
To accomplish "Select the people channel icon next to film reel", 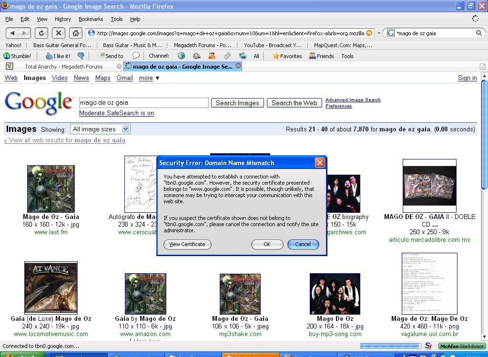I will tap(212, 56).
